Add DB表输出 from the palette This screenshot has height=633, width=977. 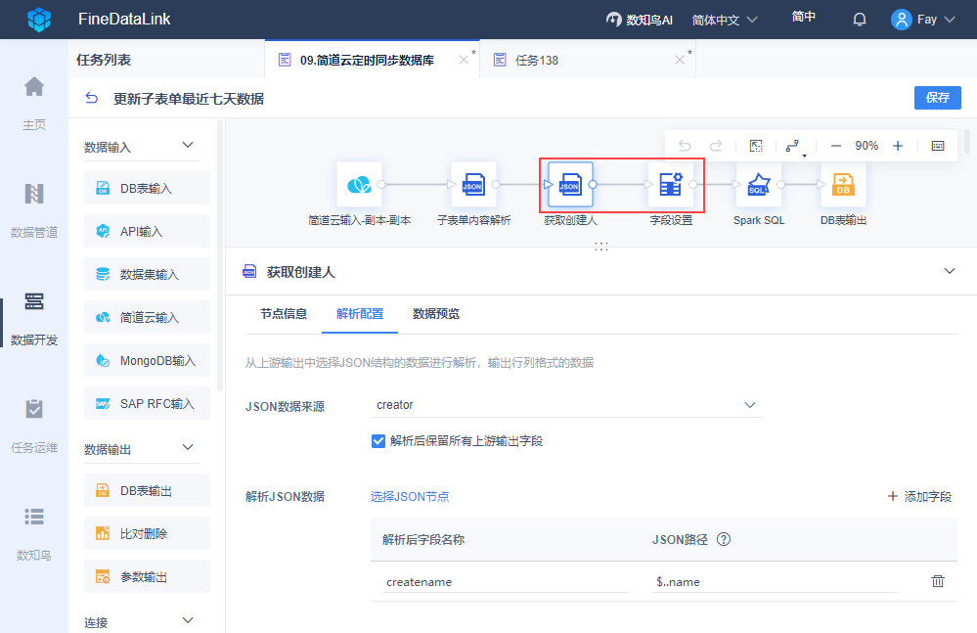coord(147,490)
